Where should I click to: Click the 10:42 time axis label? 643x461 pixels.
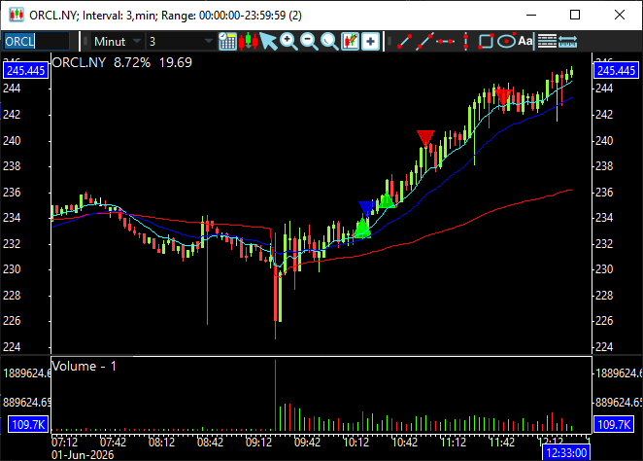(404, 443)
